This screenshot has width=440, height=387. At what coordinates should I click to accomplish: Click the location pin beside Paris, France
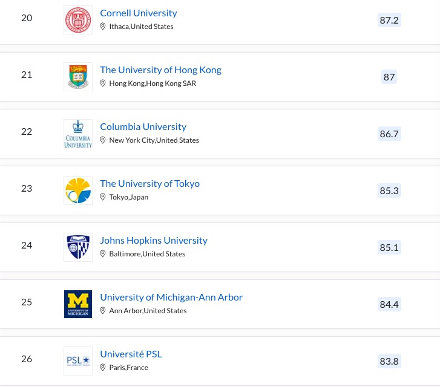(x=103, y=368)
